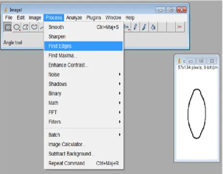The height and width of the screenshot is (174, 223).
Task: Choose Sharpen from Process menu
Action: (x=83, y=36)
